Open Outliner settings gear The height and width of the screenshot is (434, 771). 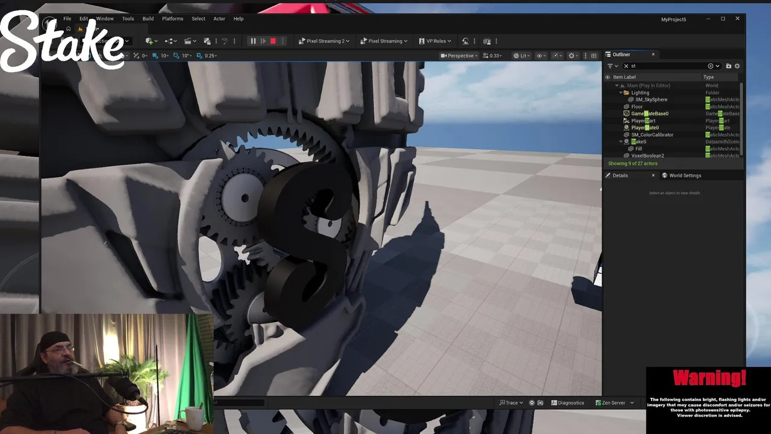click(x=737, y=66)
